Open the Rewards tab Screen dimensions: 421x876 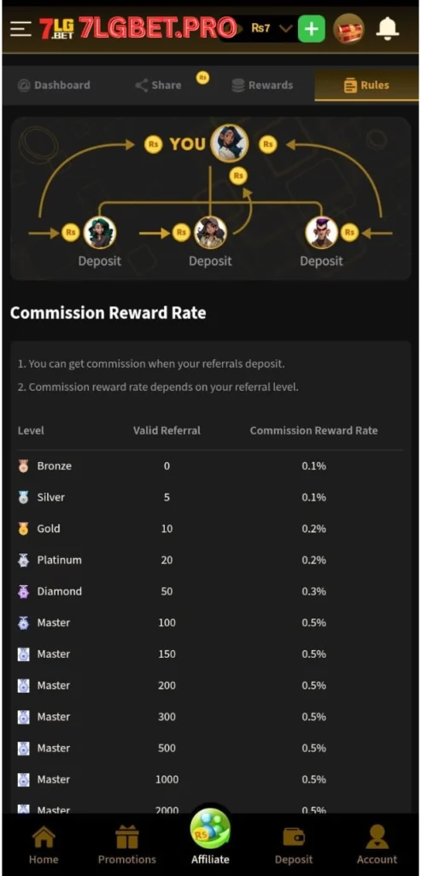[262, 85]
